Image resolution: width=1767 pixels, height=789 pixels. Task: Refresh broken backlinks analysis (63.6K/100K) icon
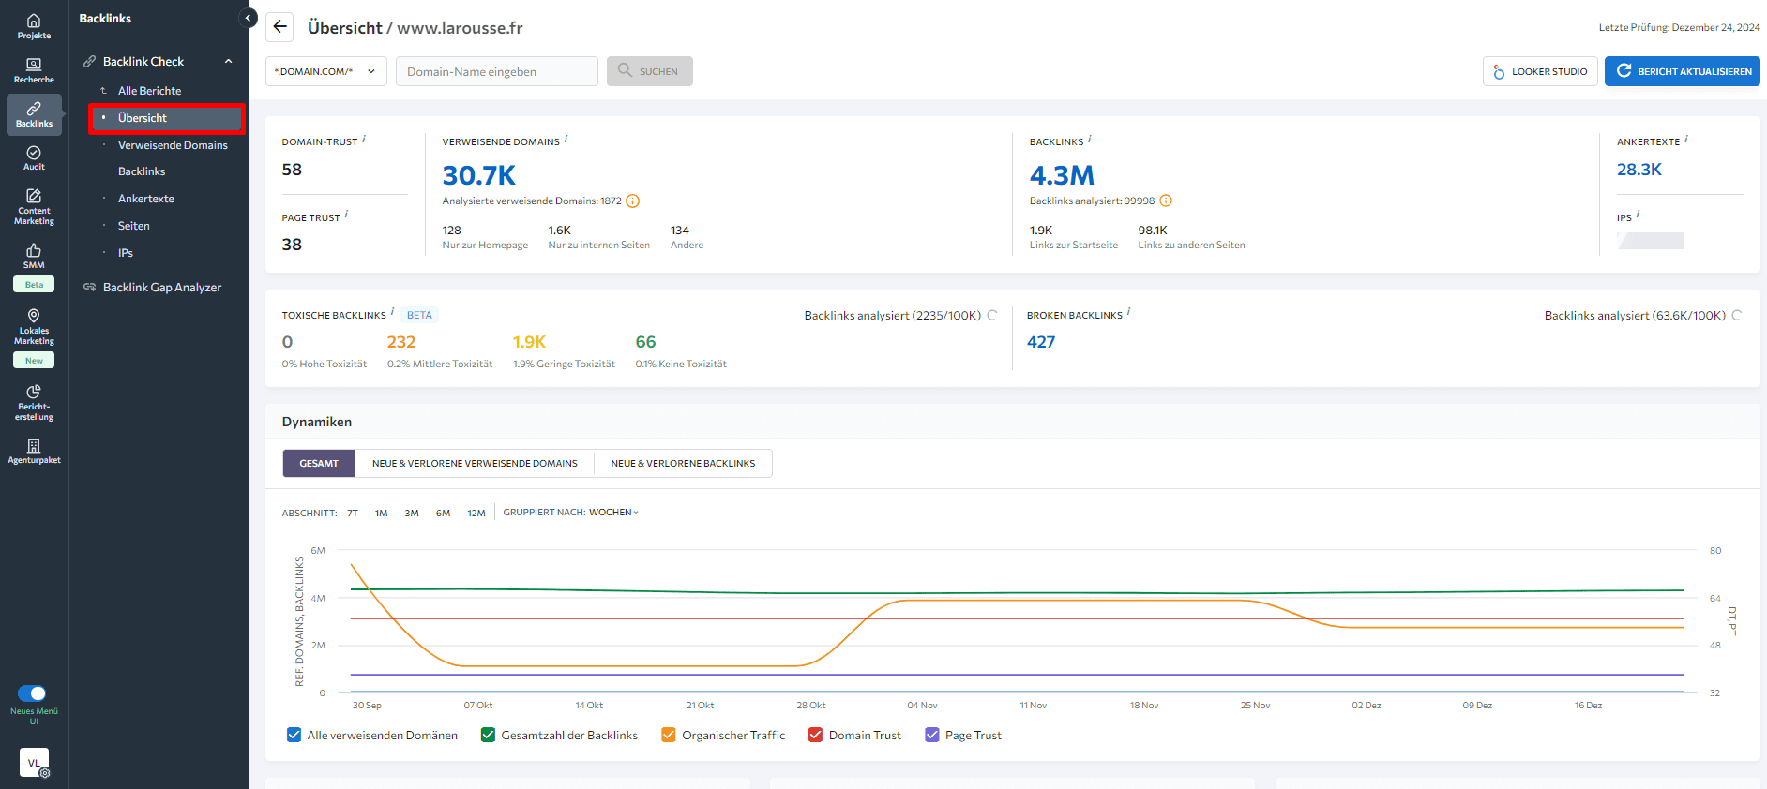(x=1736, y=316)
